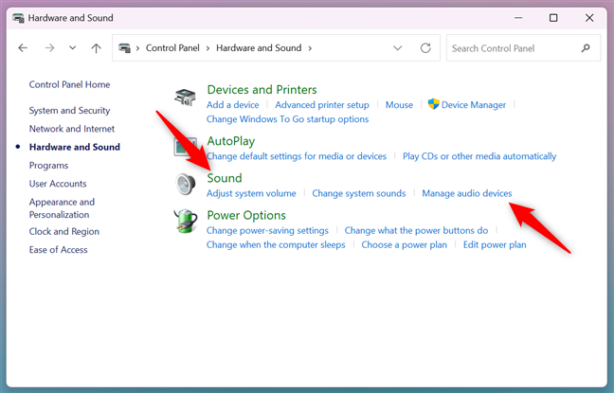This screenshot has height=393, width=614.
Task: Click Change system sounds
Action: [x=359, y=193]
